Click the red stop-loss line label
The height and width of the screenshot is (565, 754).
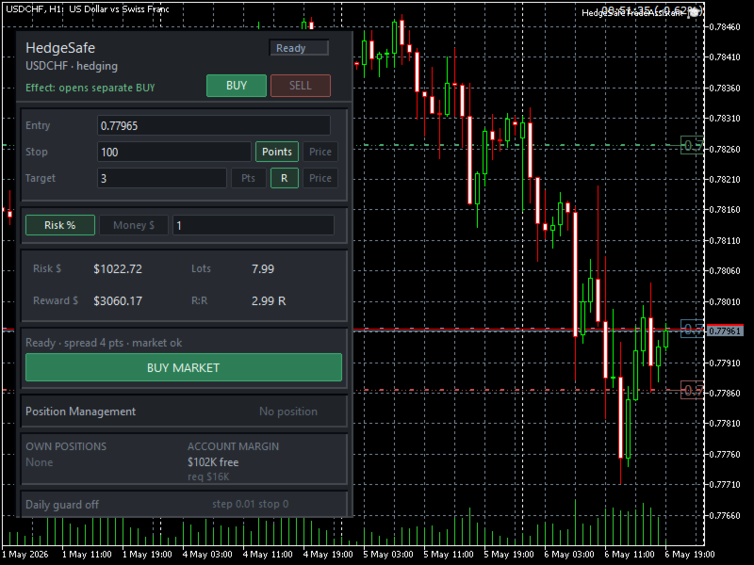[693, 390]
